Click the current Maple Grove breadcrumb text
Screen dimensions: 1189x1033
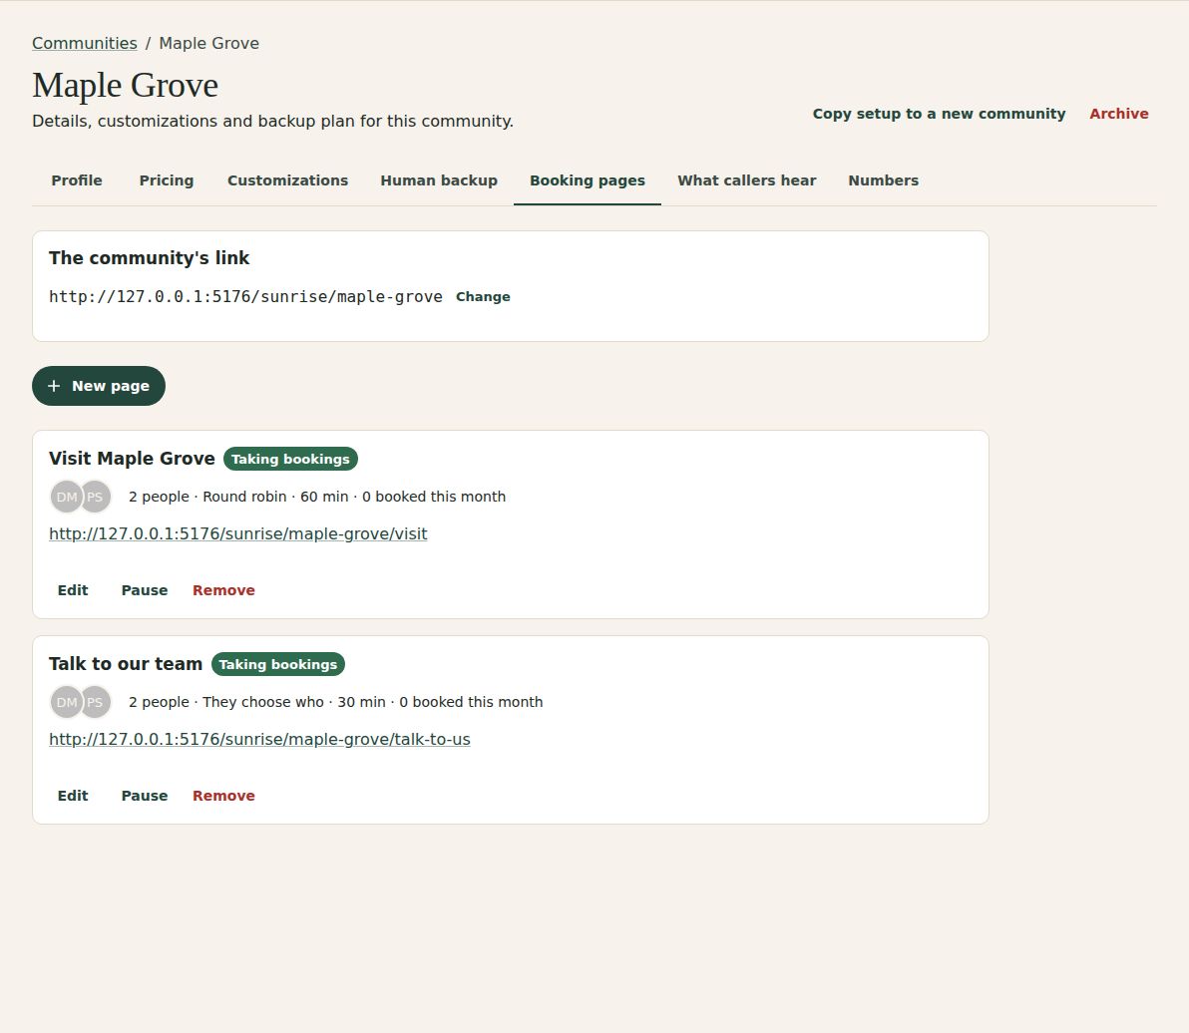209,43
